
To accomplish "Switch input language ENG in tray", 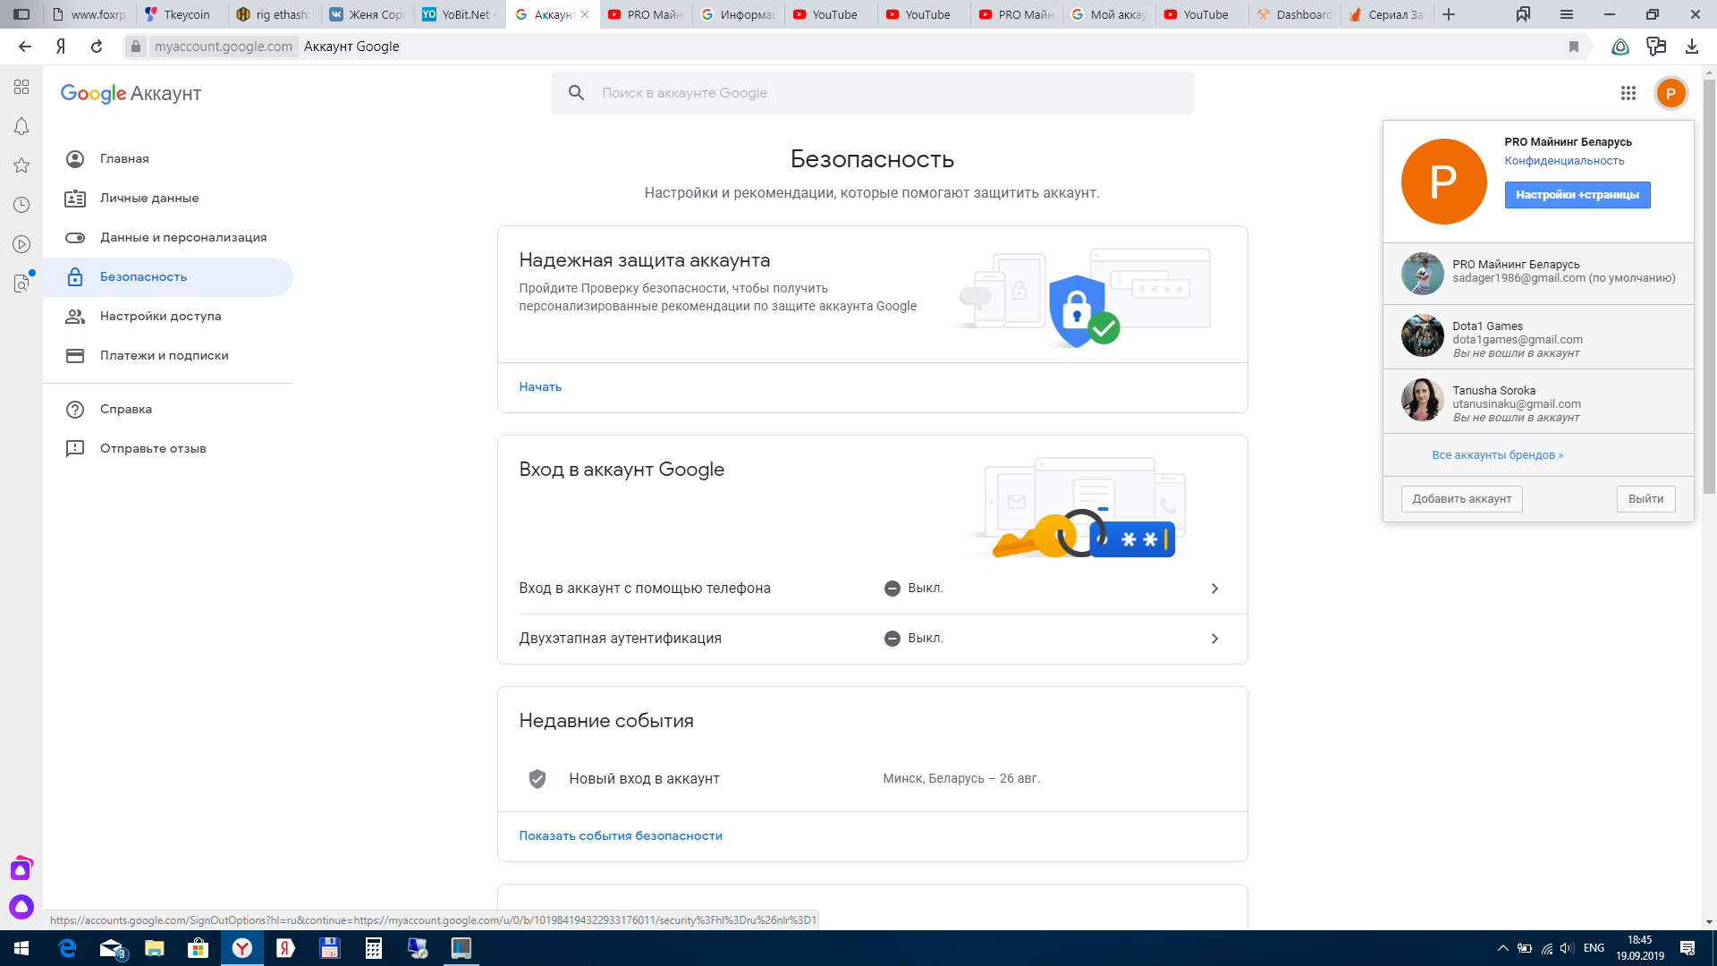I will [1594, 948].
